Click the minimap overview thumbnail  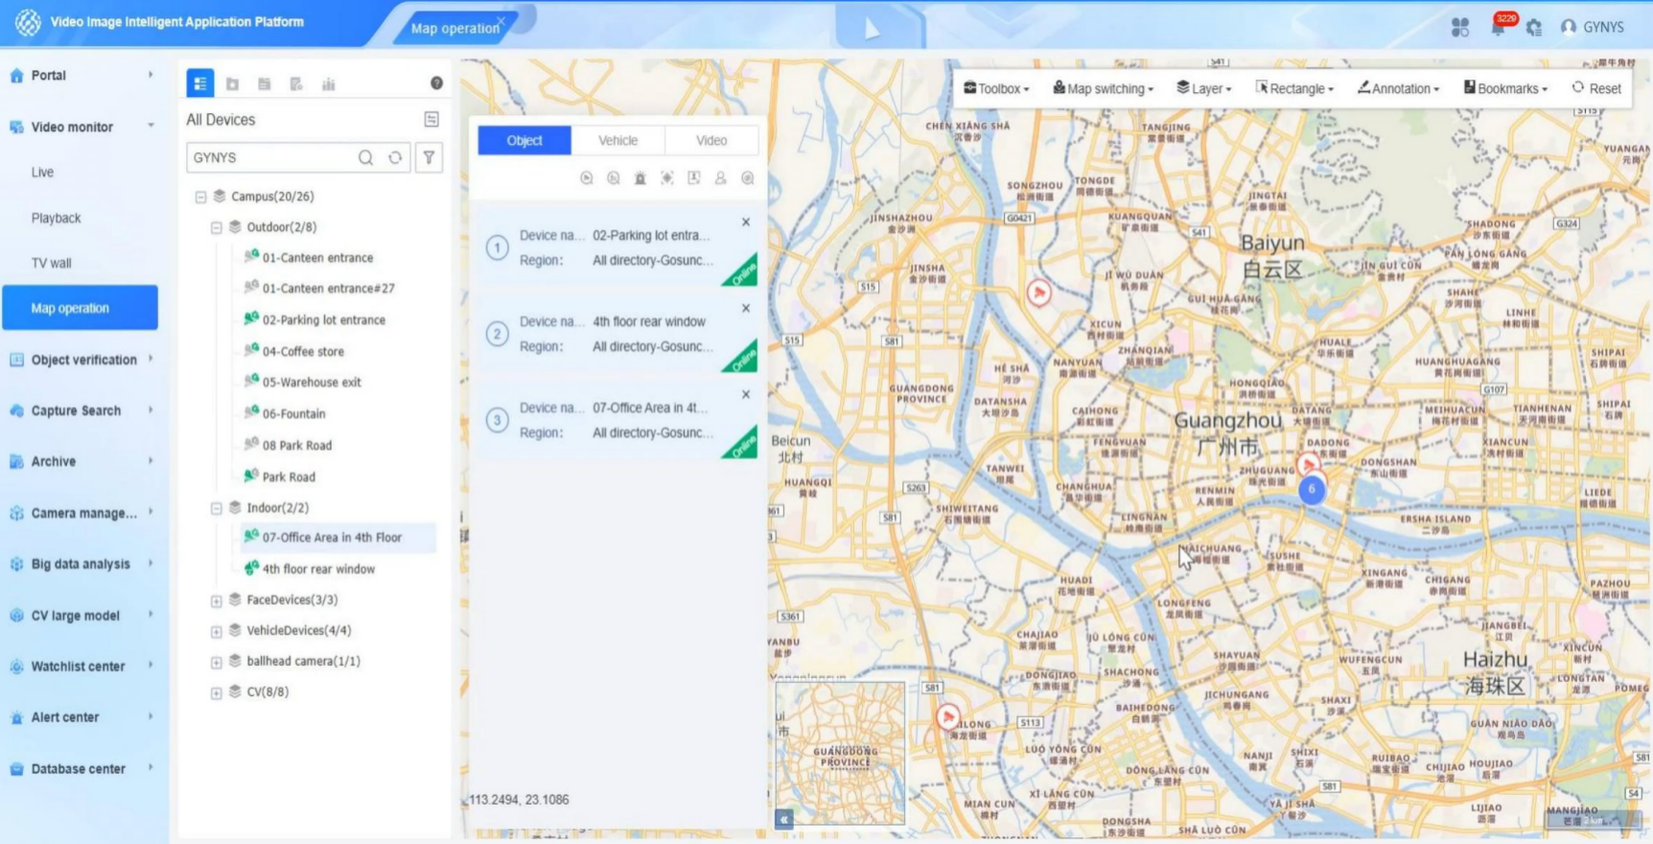(840, 753)
